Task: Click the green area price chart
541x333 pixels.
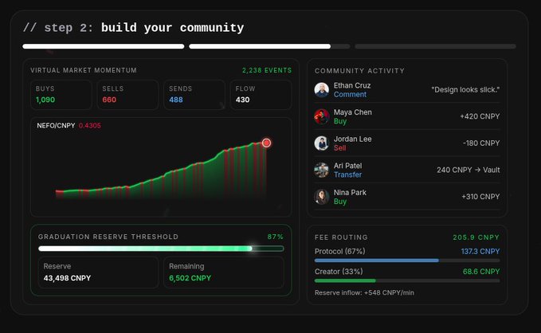Action: pyautogui.click(x=161, y=170)
